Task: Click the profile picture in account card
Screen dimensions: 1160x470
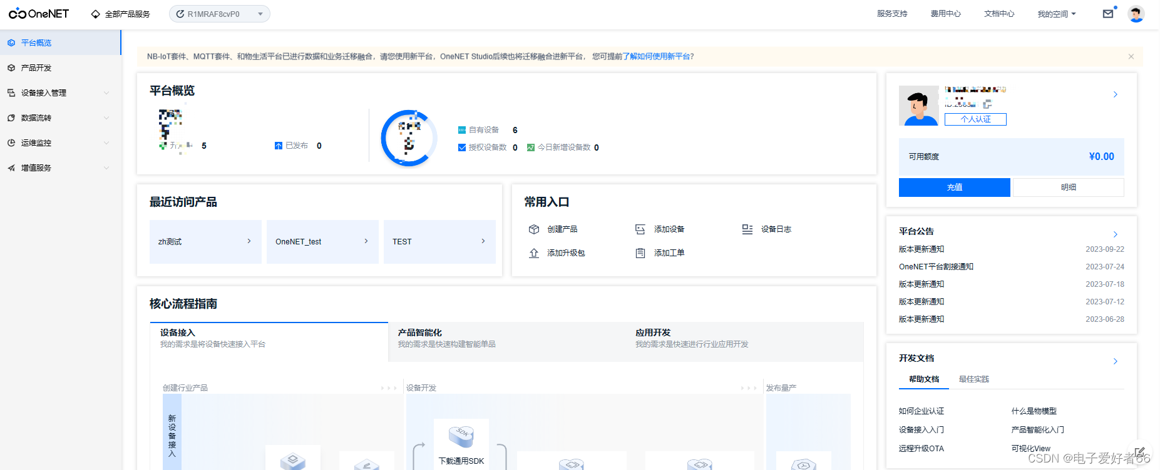Action: click(918, 106)
